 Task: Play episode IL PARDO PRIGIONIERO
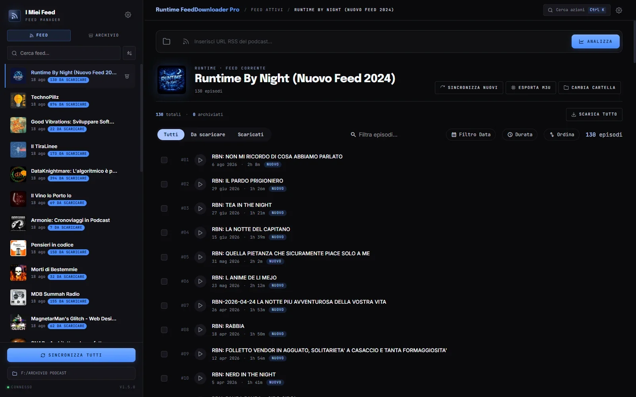pyautogui.click(x=200, y=184)
